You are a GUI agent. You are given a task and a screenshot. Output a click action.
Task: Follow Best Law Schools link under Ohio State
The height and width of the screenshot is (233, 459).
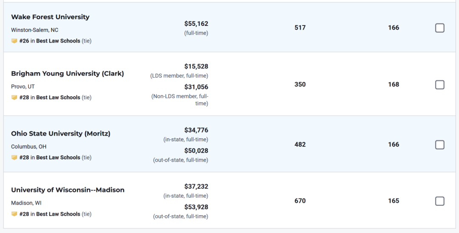pyautogui.click(x=58, y=157)
